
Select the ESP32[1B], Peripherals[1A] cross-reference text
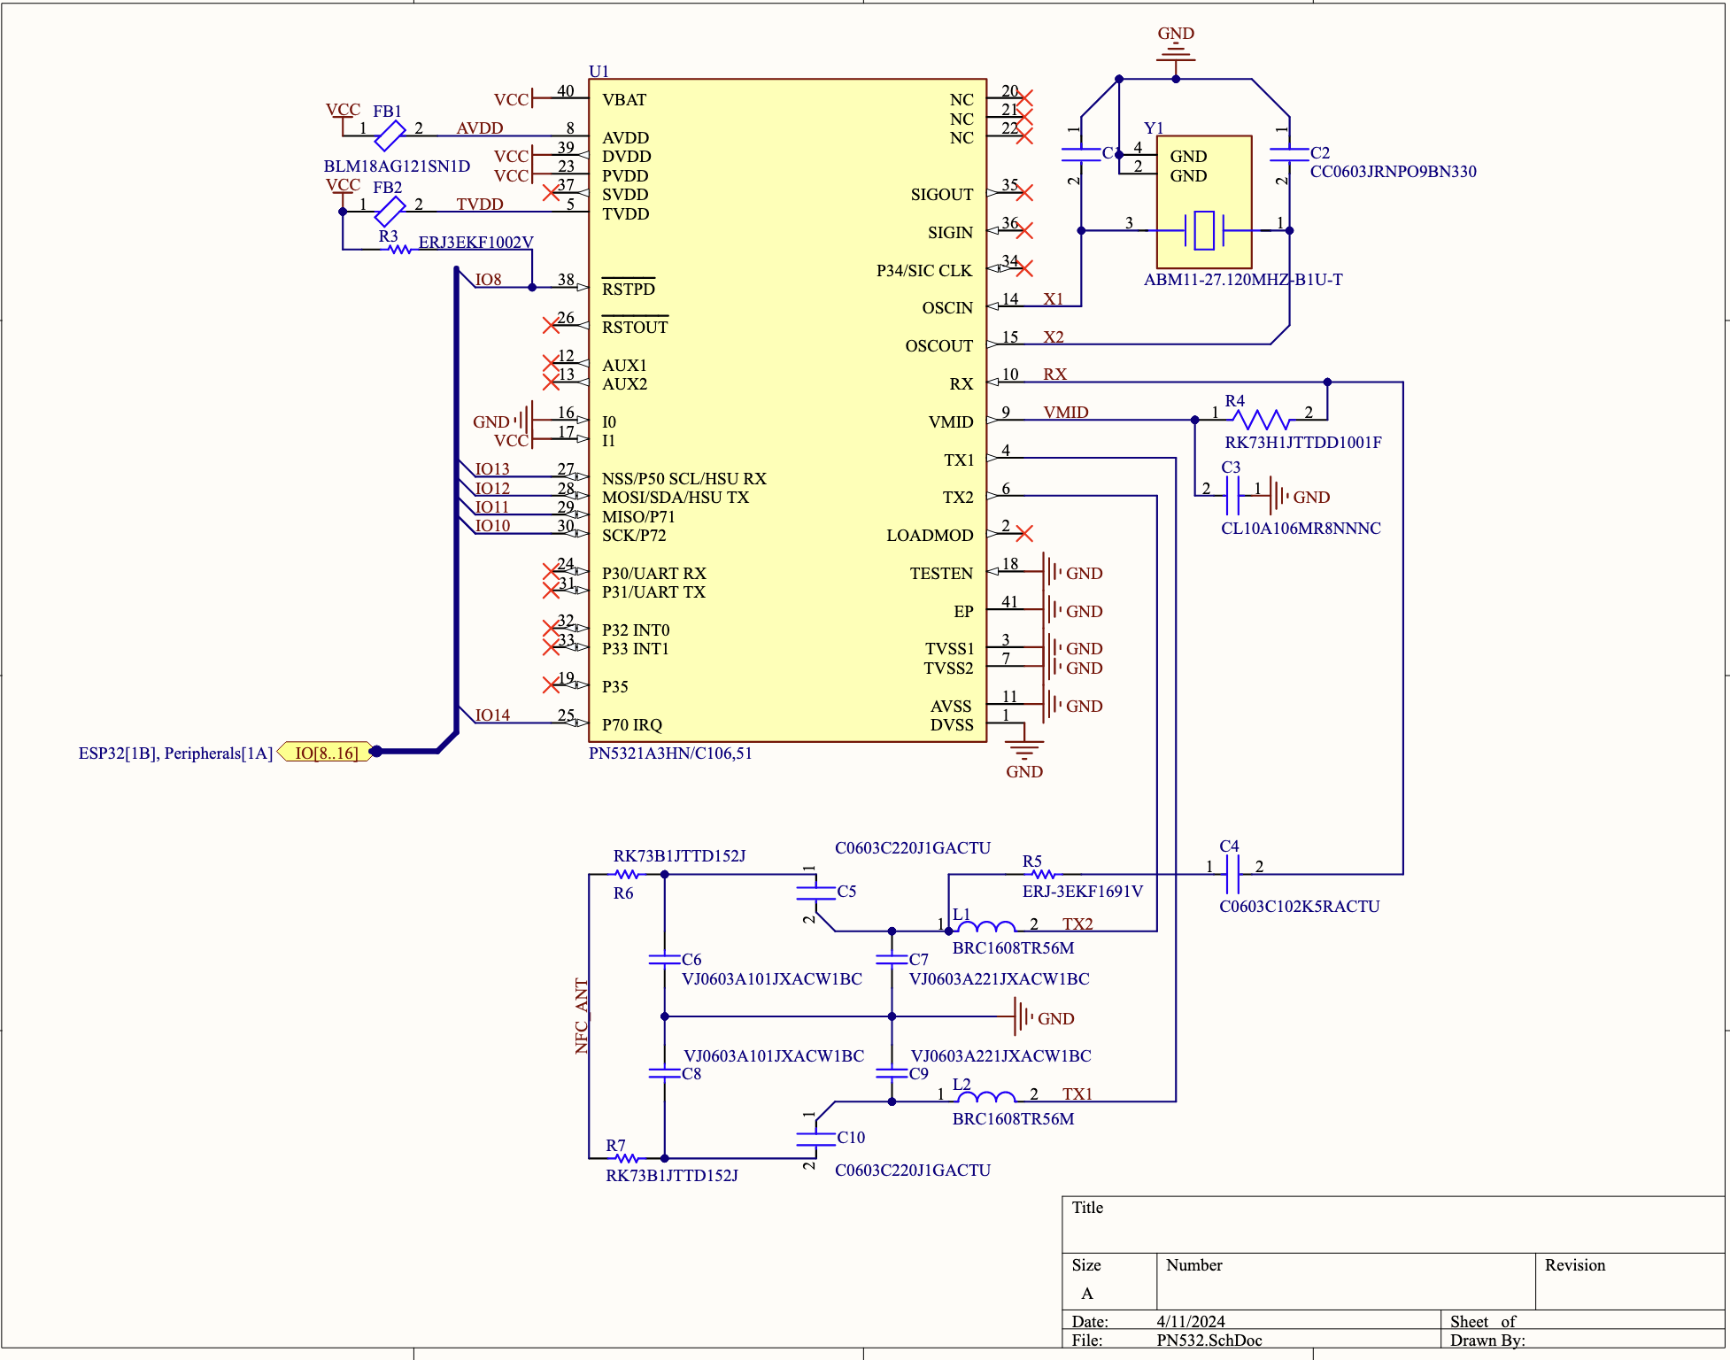click(175, 753)
